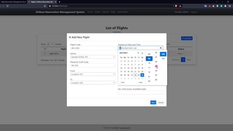Click the browser forward arrow
Viewport: 233px width, 131px height.
coord(3,6)
